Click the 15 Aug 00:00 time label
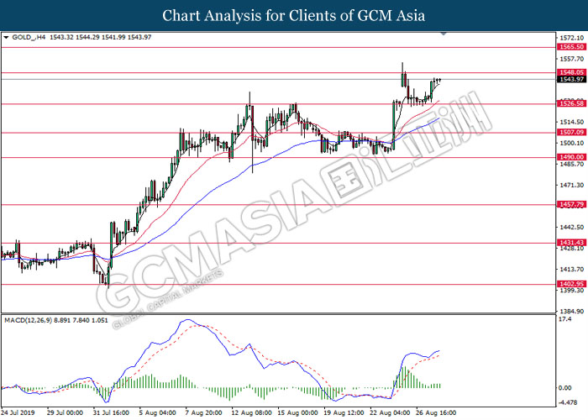 [297, 412]
